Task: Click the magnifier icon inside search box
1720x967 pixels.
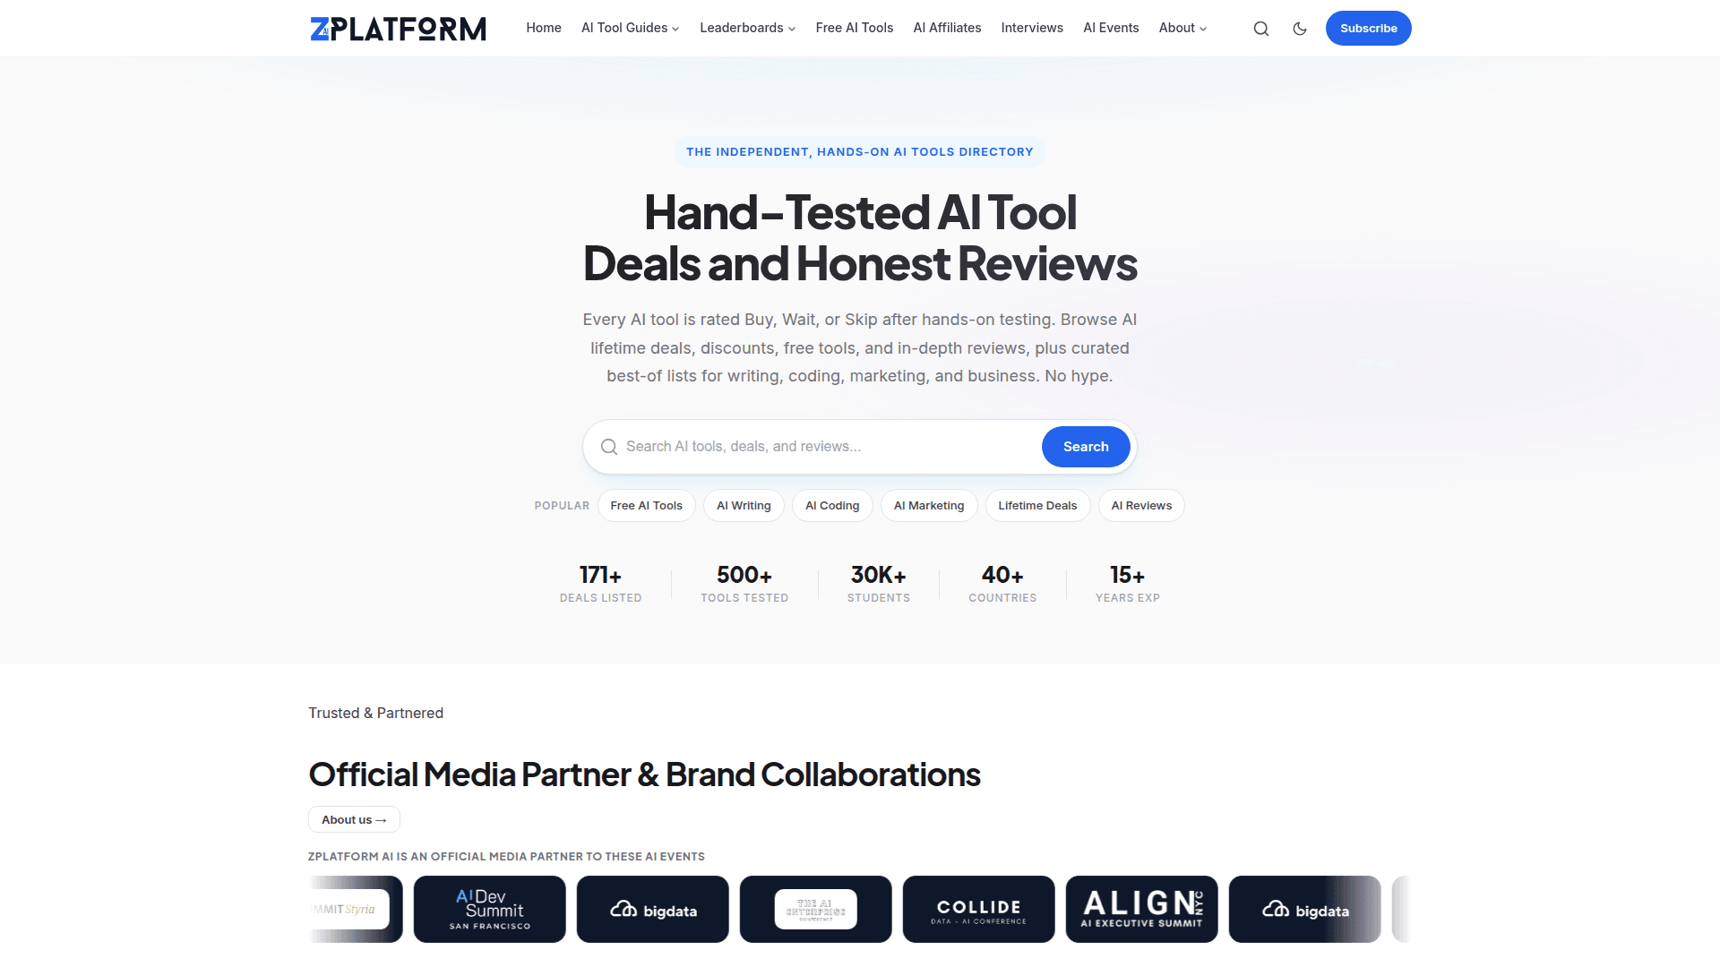Action: click(609, 447)
